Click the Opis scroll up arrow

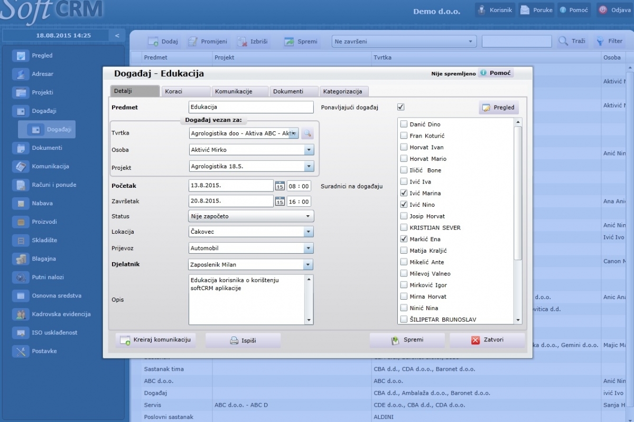pyautogui.click(x=310, y=279)
